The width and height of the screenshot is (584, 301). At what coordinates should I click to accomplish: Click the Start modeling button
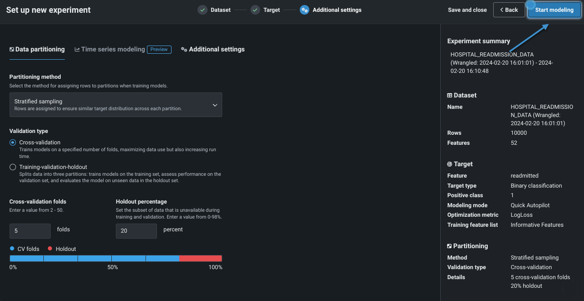[x=554, y=10]
